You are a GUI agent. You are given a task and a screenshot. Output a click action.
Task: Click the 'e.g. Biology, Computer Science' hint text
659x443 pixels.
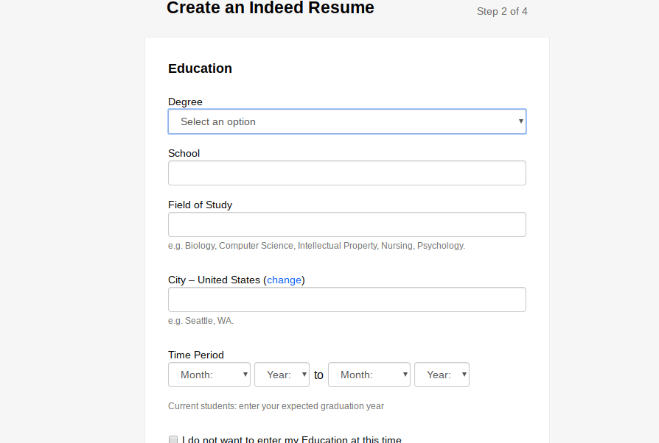pyautogui.click(x=316, y=246)
